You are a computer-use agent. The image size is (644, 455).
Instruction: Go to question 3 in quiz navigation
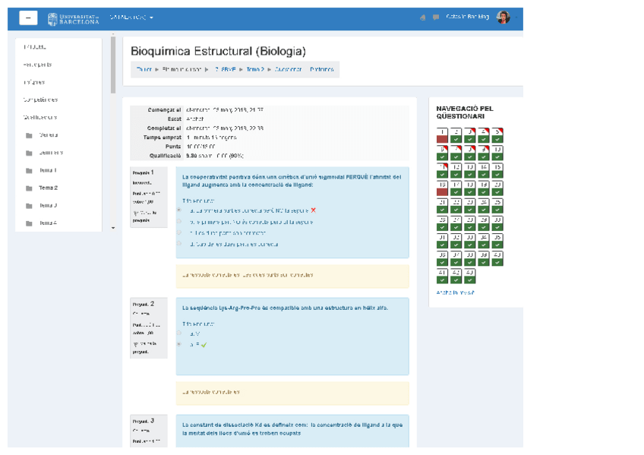(x=469, y=135)
